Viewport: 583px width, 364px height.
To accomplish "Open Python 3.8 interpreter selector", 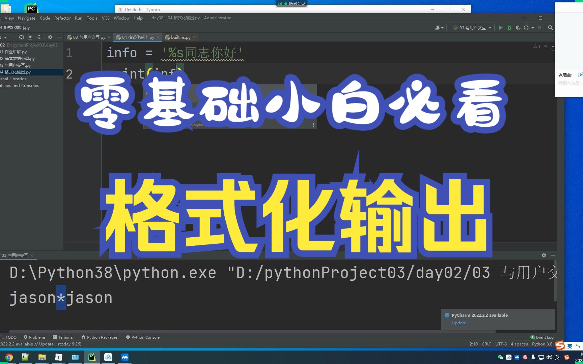I will pyautogui.click(x=542, y=344).
